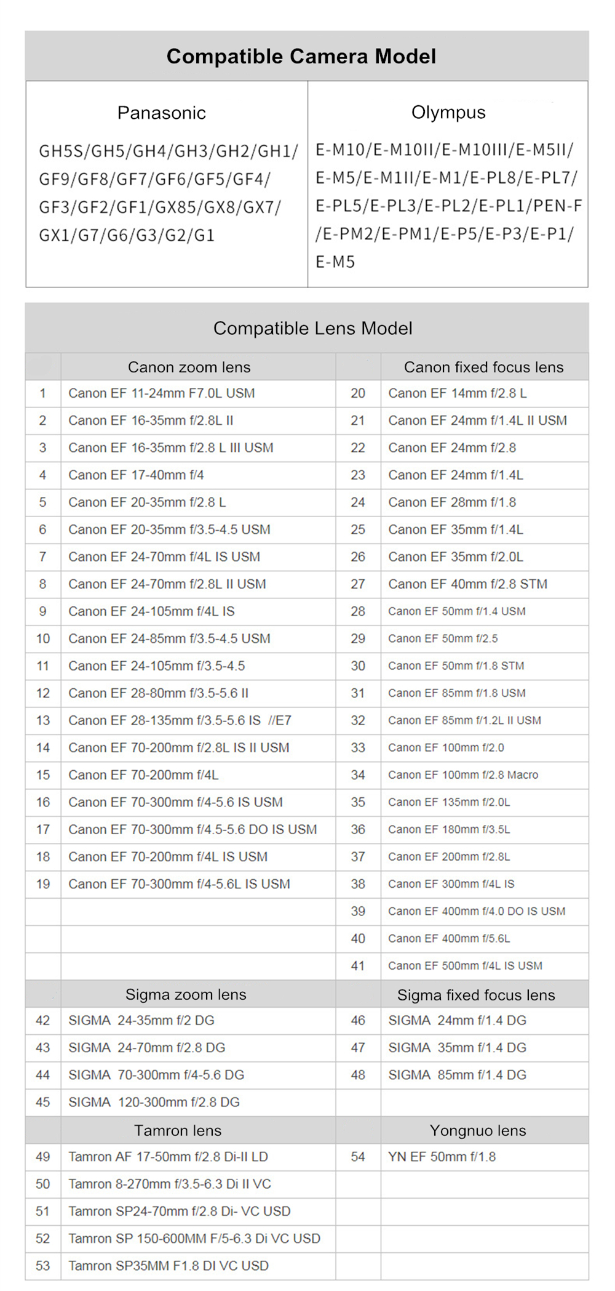Click the Tamron lens section header
The width and height of the screenshot is (615, 1291).
point(178,1130)
